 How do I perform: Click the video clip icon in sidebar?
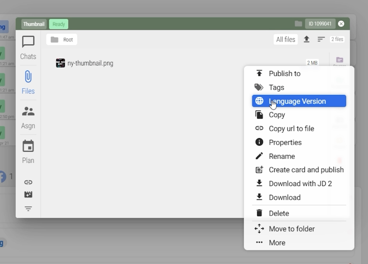click(28, 195)
